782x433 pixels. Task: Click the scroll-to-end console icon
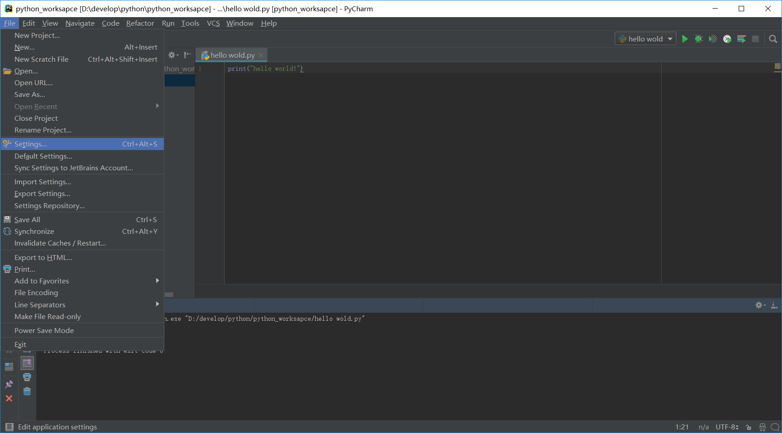click(27, 363)
